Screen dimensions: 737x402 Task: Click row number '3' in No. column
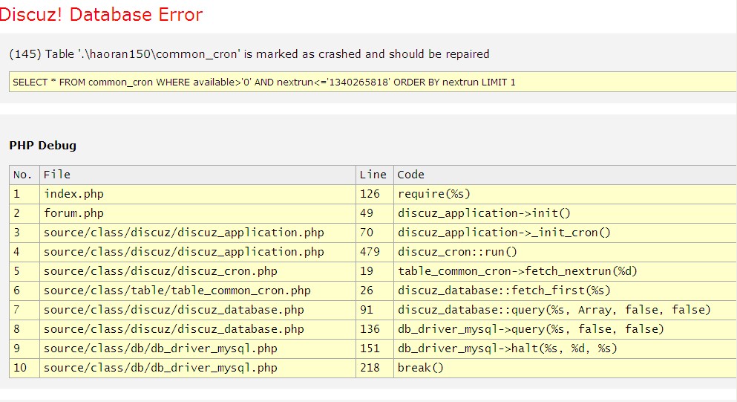click(16, 233)
